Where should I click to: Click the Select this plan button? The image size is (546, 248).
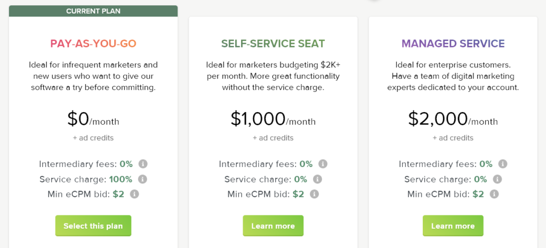point(93,226)
